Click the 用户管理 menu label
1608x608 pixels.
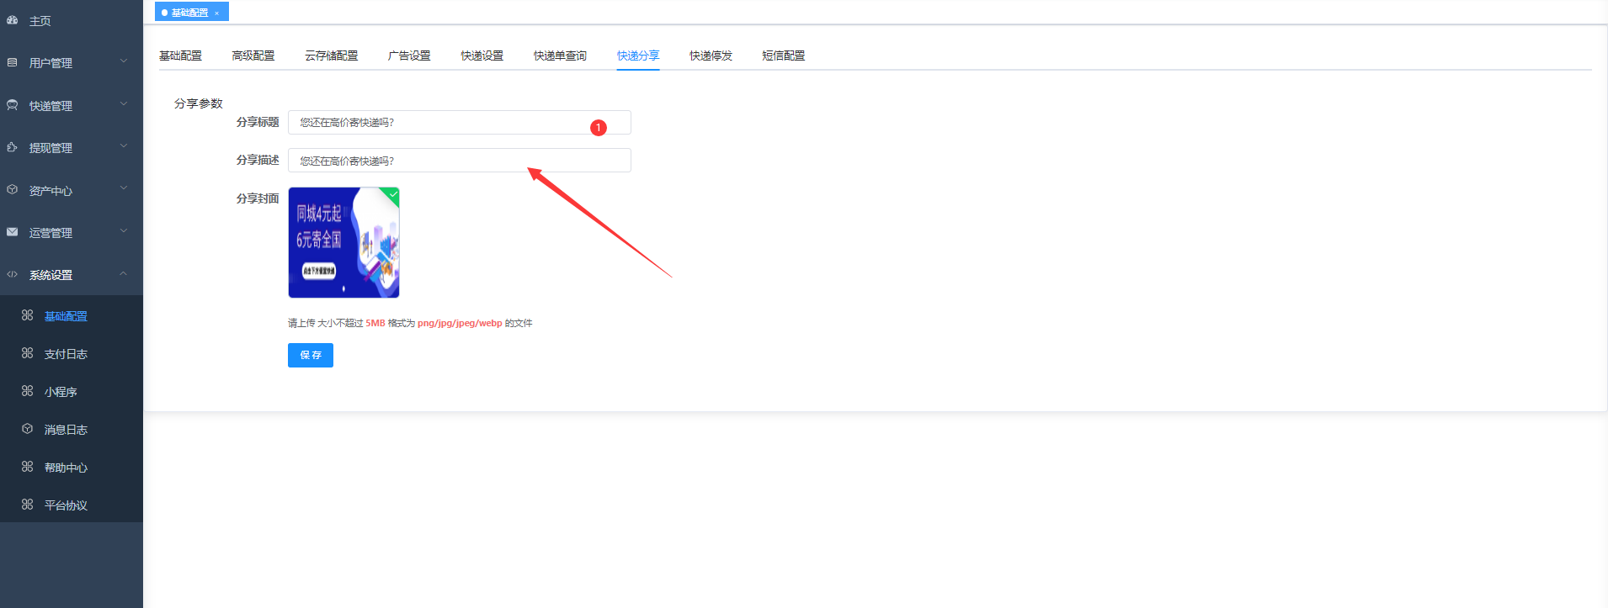coord(51,63)
